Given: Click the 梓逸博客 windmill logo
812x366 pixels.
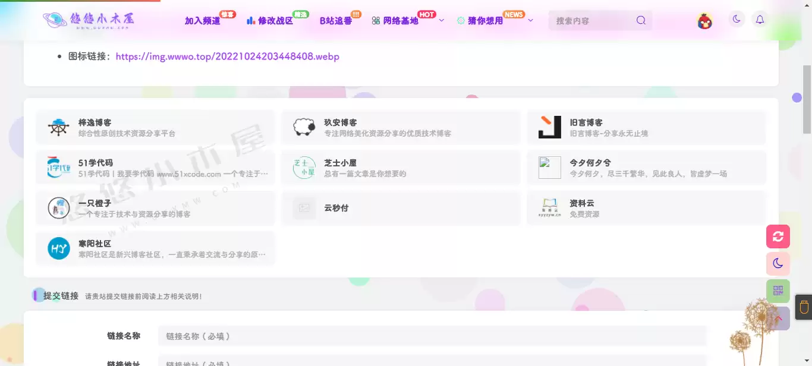Looking at the screenshot, I should (58, 127).
